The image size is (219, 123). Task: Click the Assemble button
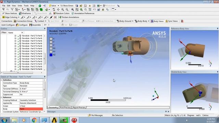35,25
